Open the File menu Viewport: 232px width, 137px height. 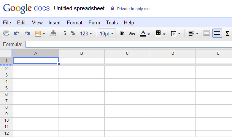click(x=7, y=23)
